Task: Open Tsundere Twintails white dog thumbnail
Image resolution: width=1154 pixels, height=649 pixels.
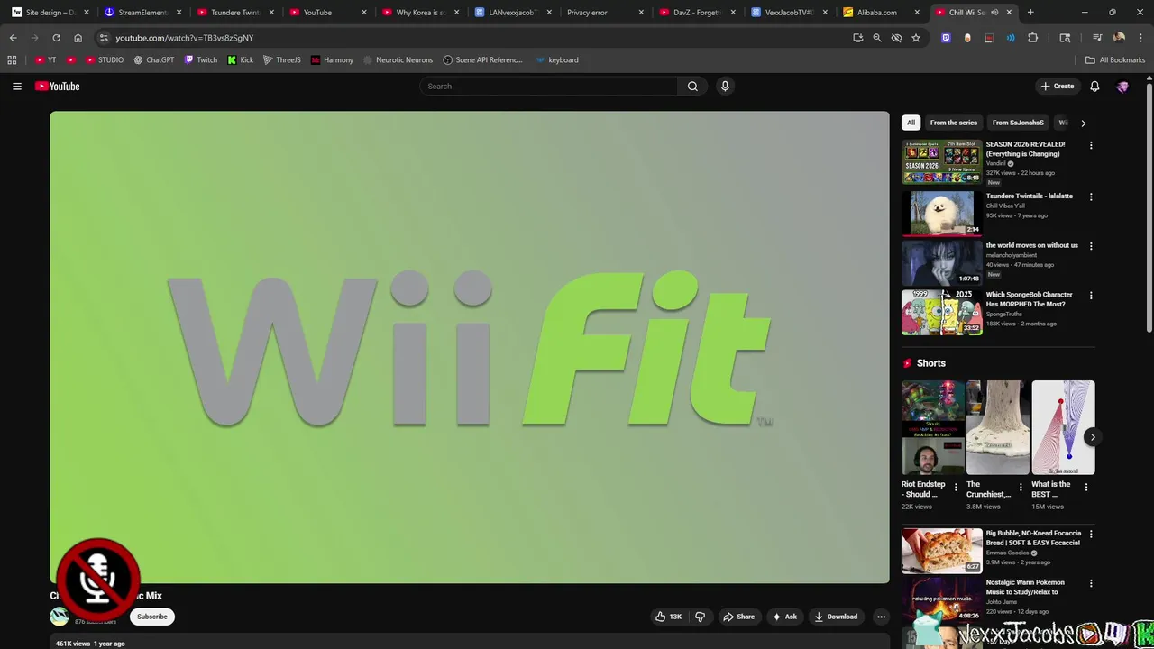Action: pos(941,213)
